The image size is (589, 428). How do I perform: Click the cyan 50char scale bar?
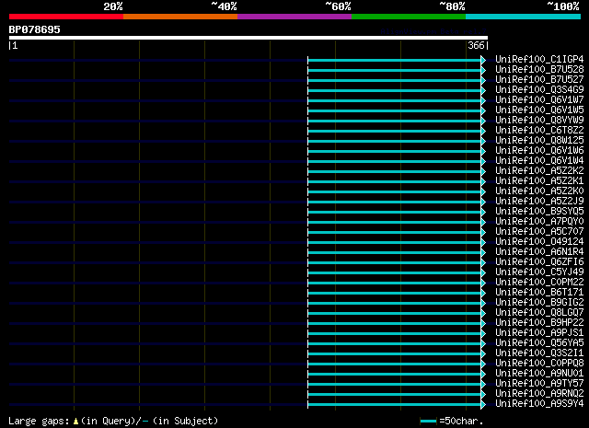428,422
